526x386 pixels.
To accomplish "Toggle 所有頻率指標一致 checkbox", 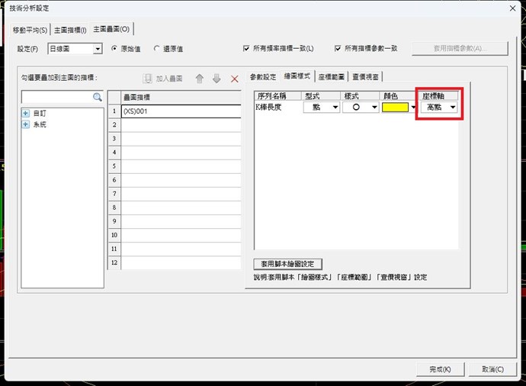I will click(x=246, y=49).
